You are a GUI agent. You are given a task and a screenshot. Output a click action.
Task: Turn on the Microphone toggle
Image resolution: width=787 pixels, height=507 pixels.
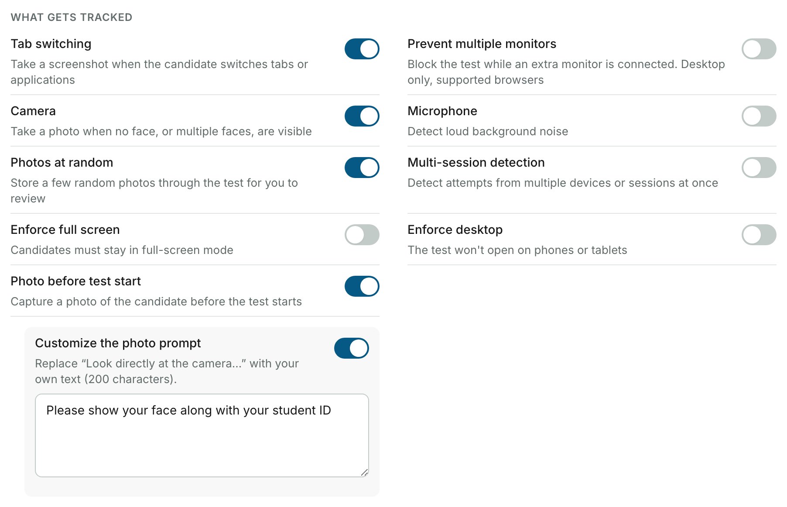(x=759, y=116)
